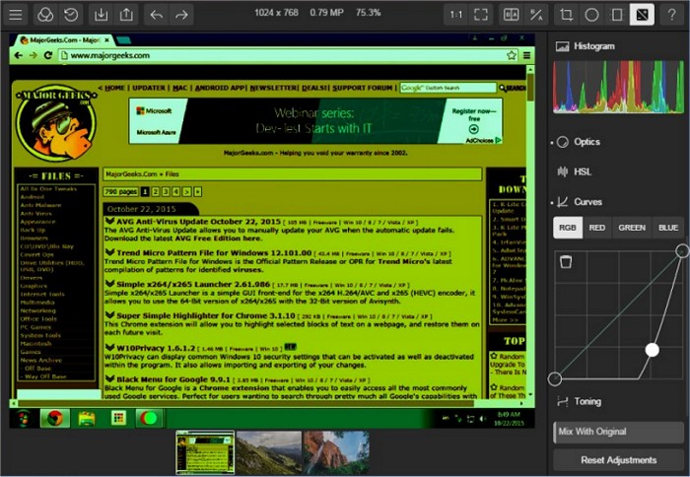Switch to the GREEN curve channel

pos(632,228)
